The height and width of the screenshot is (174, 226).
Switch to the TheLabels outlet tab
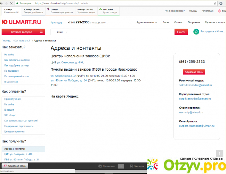coord(108,11)
